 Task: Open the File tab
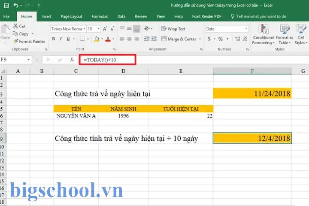coord(6,16)
